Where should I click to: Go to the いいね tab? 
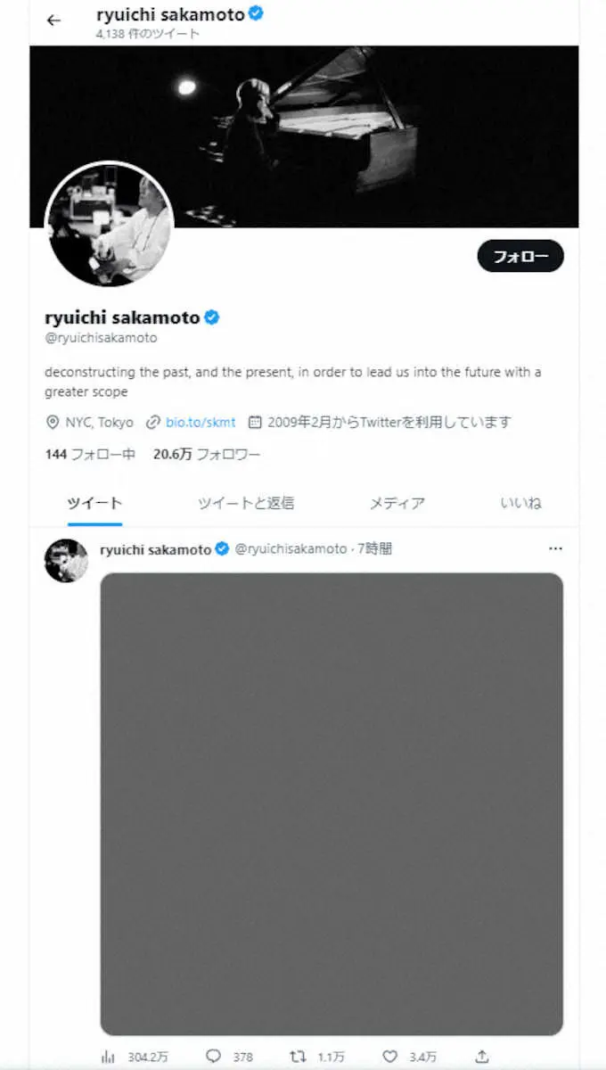point(520,503)
